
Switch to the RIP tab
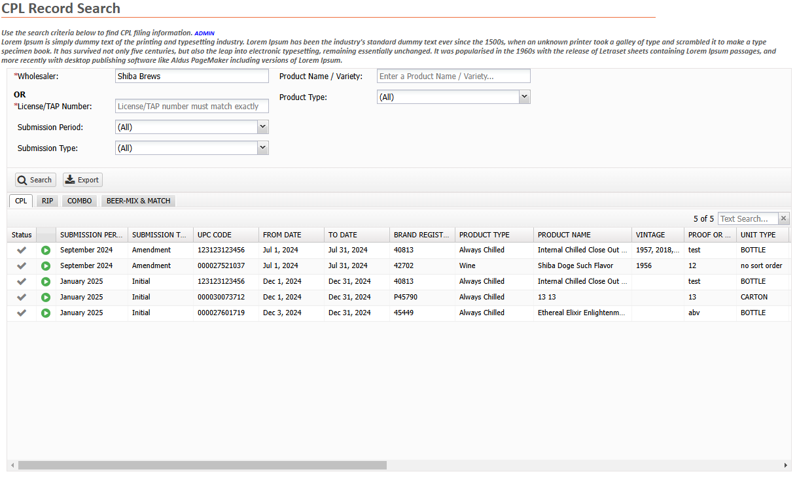(47, 201)
